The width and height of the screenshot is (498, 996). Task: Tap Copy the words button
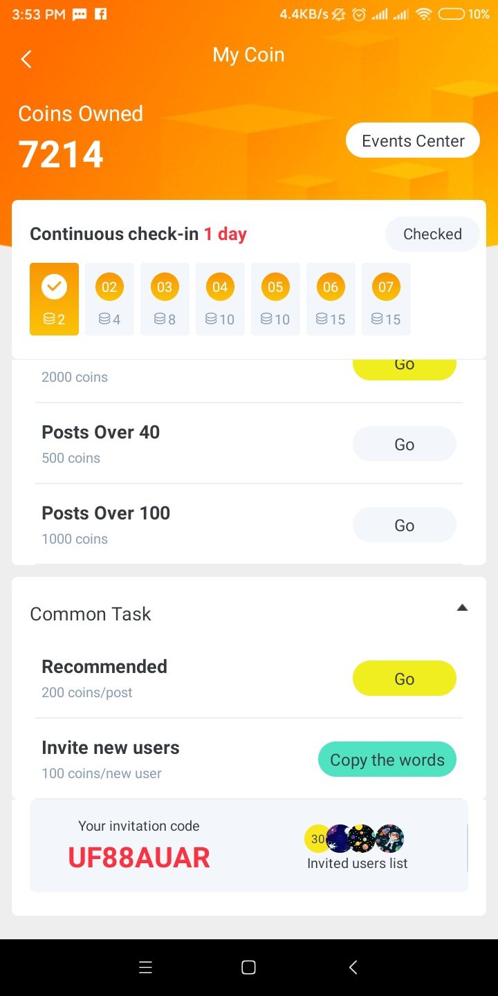point(387,760)
